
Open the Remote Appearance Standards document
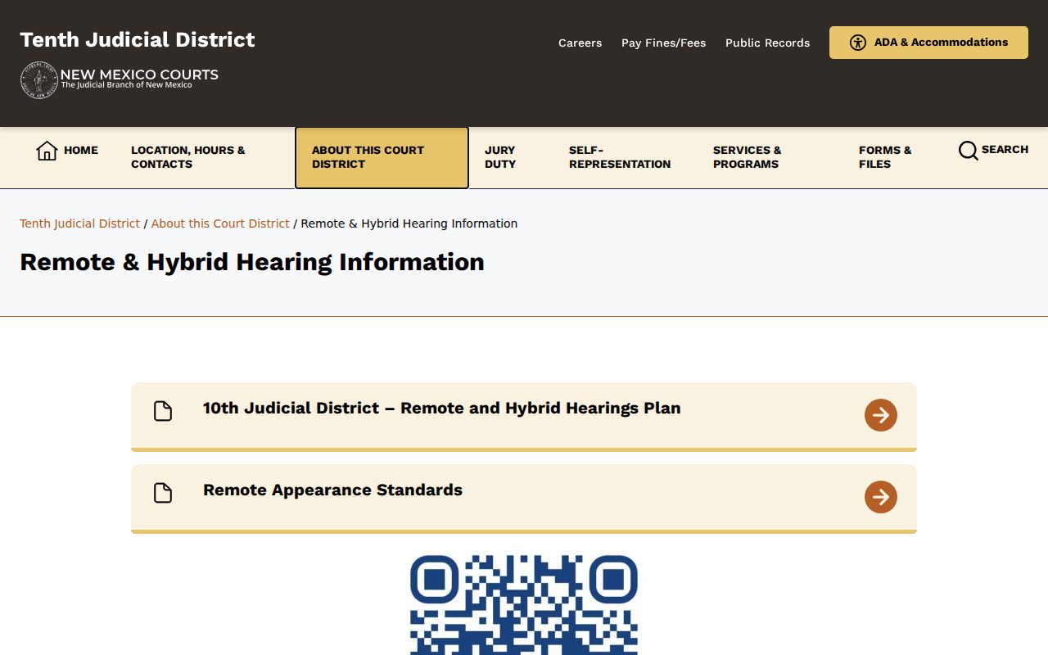524,498
